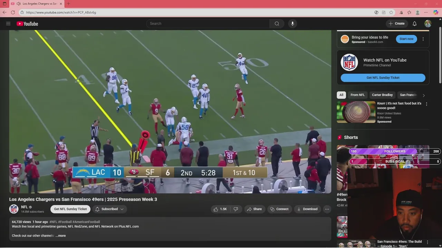Click the NFL channel name link
This screenshot has height=248, width=442.
[24, 207]
